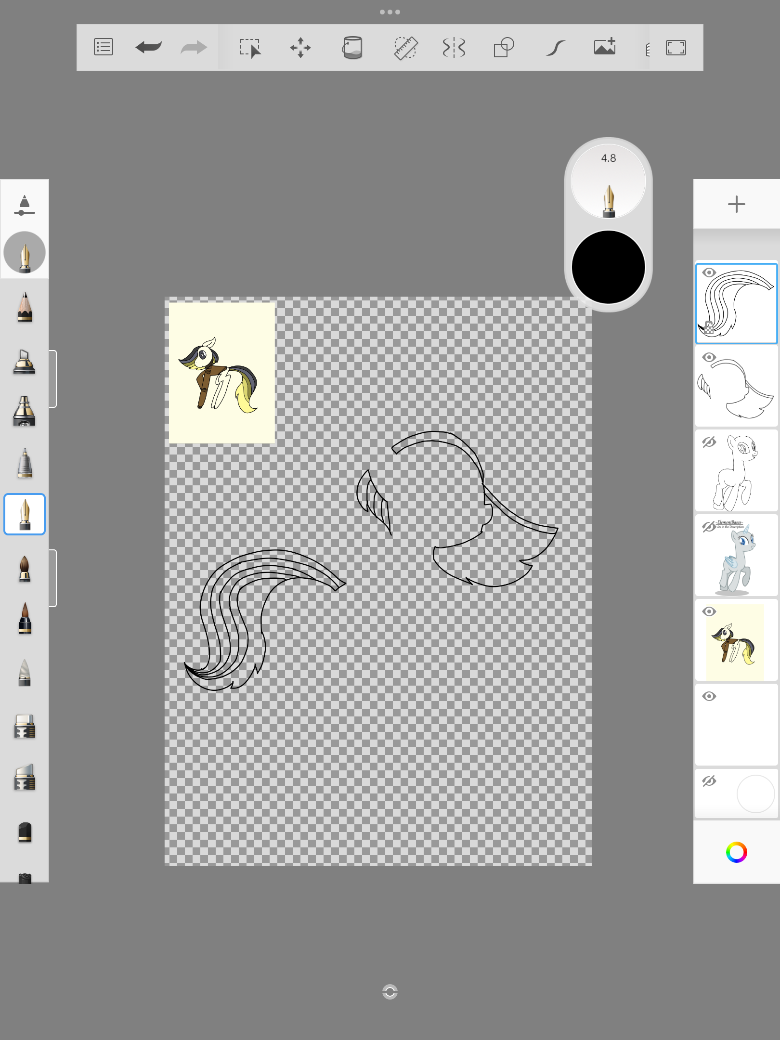This screenshot has width=780, height=1040.
Task: Add a new layer
Action: 737,204
